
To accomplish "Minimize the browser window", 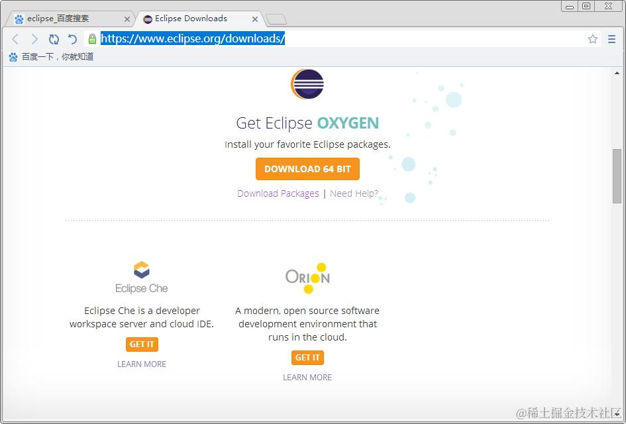I will pyautogui.click(x=570, y=7).
